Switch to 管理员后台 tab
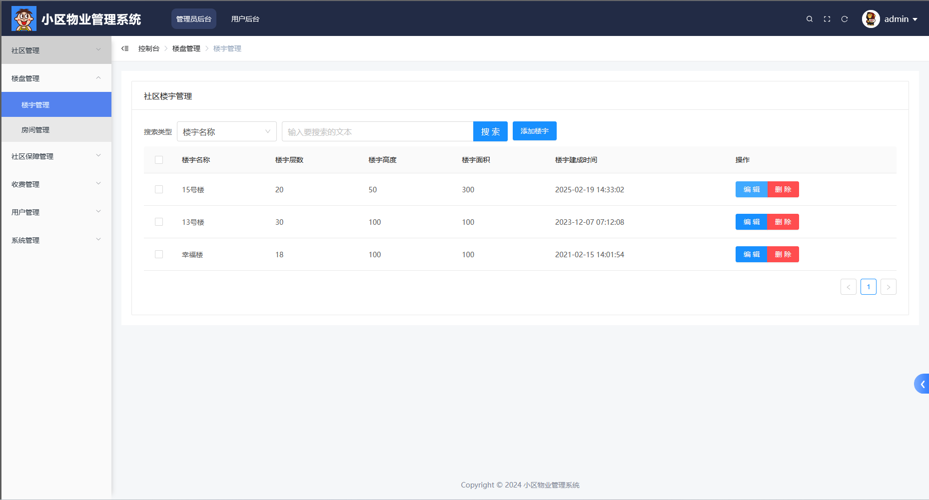The height and width of the screenshot is (500, 929). (194, 19)
